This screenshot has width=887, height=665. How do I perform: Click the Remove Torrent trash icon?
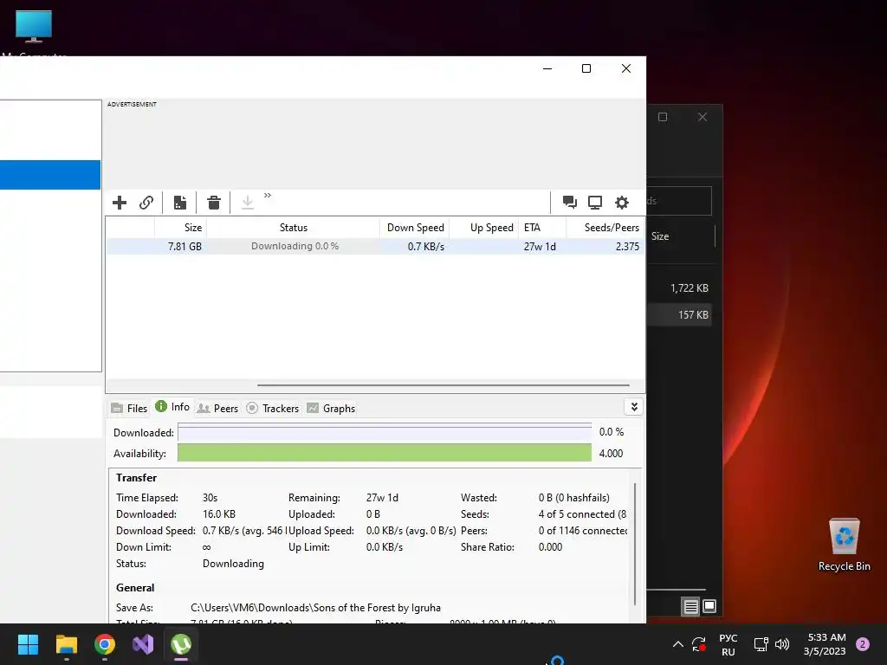[x=214, y=203]
